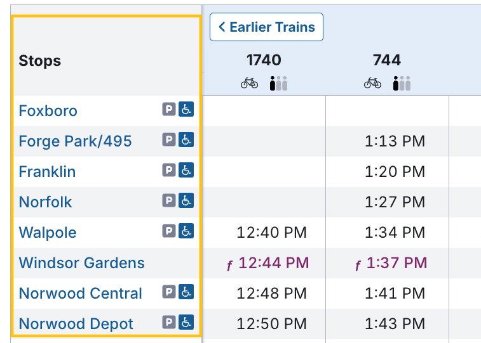Viewport: 481px width, 343px height.
Task: Click the bicycle icon under train 744
Action: point(373,83)
